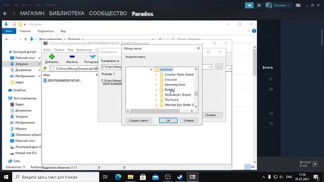The height and width of the screenshot is (182, 324).
Task: Expand the Counter-Strike Global folder node
Action: pyautogui.click(x=156, y=75)
